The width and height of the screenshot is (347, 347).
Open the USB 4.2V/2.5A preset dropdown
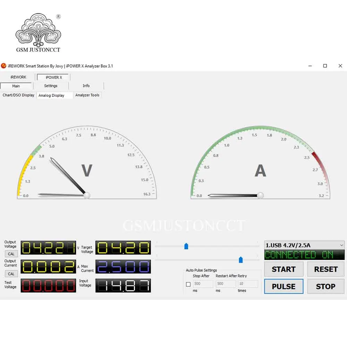pos(304,245)
